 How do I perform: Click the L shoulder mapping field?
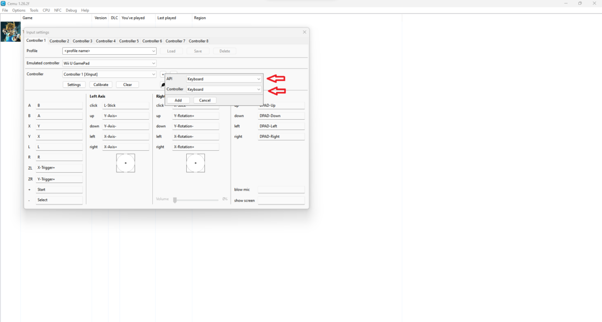click(x=59, y=147)
